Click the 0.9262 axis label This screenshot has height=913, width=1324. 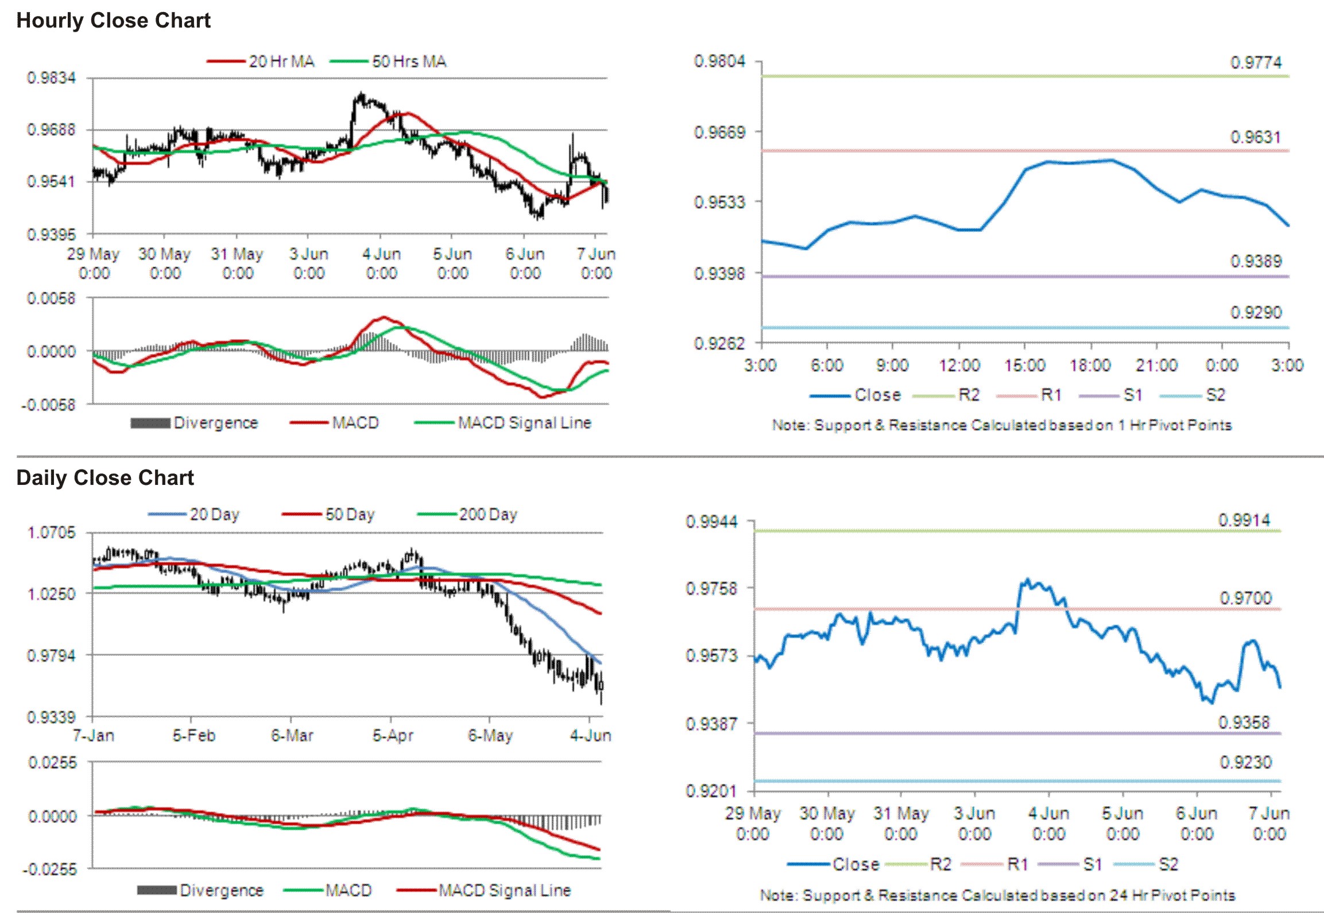[x=719, y=344]
